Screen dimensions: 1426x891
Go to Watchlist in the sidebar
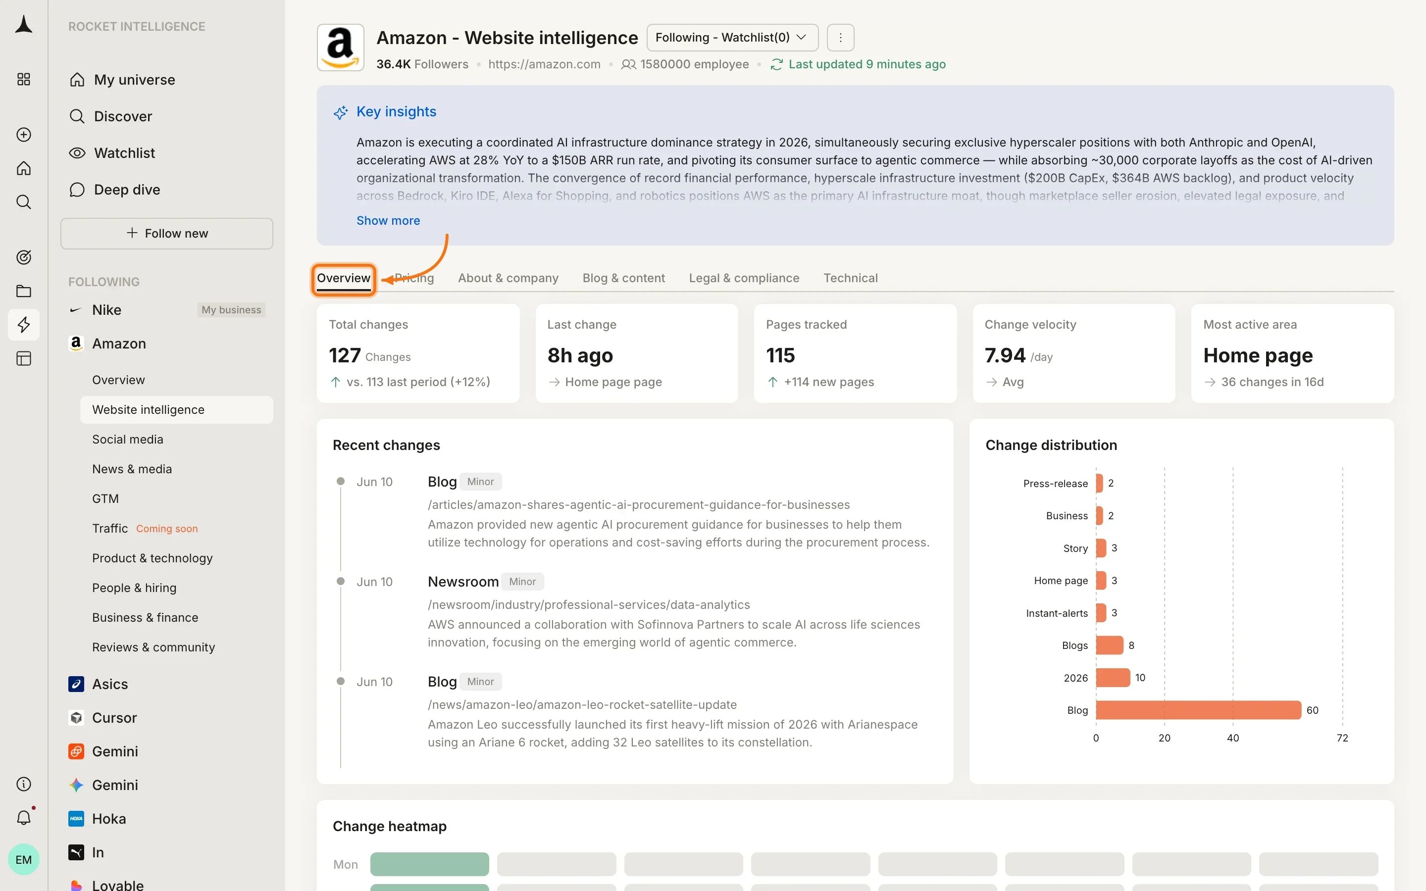pyautogui.click(x=167, y=152)
